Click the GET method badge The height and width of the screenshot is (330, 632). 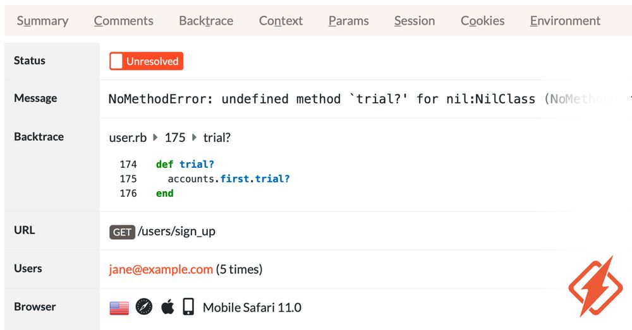coord(122,232)
